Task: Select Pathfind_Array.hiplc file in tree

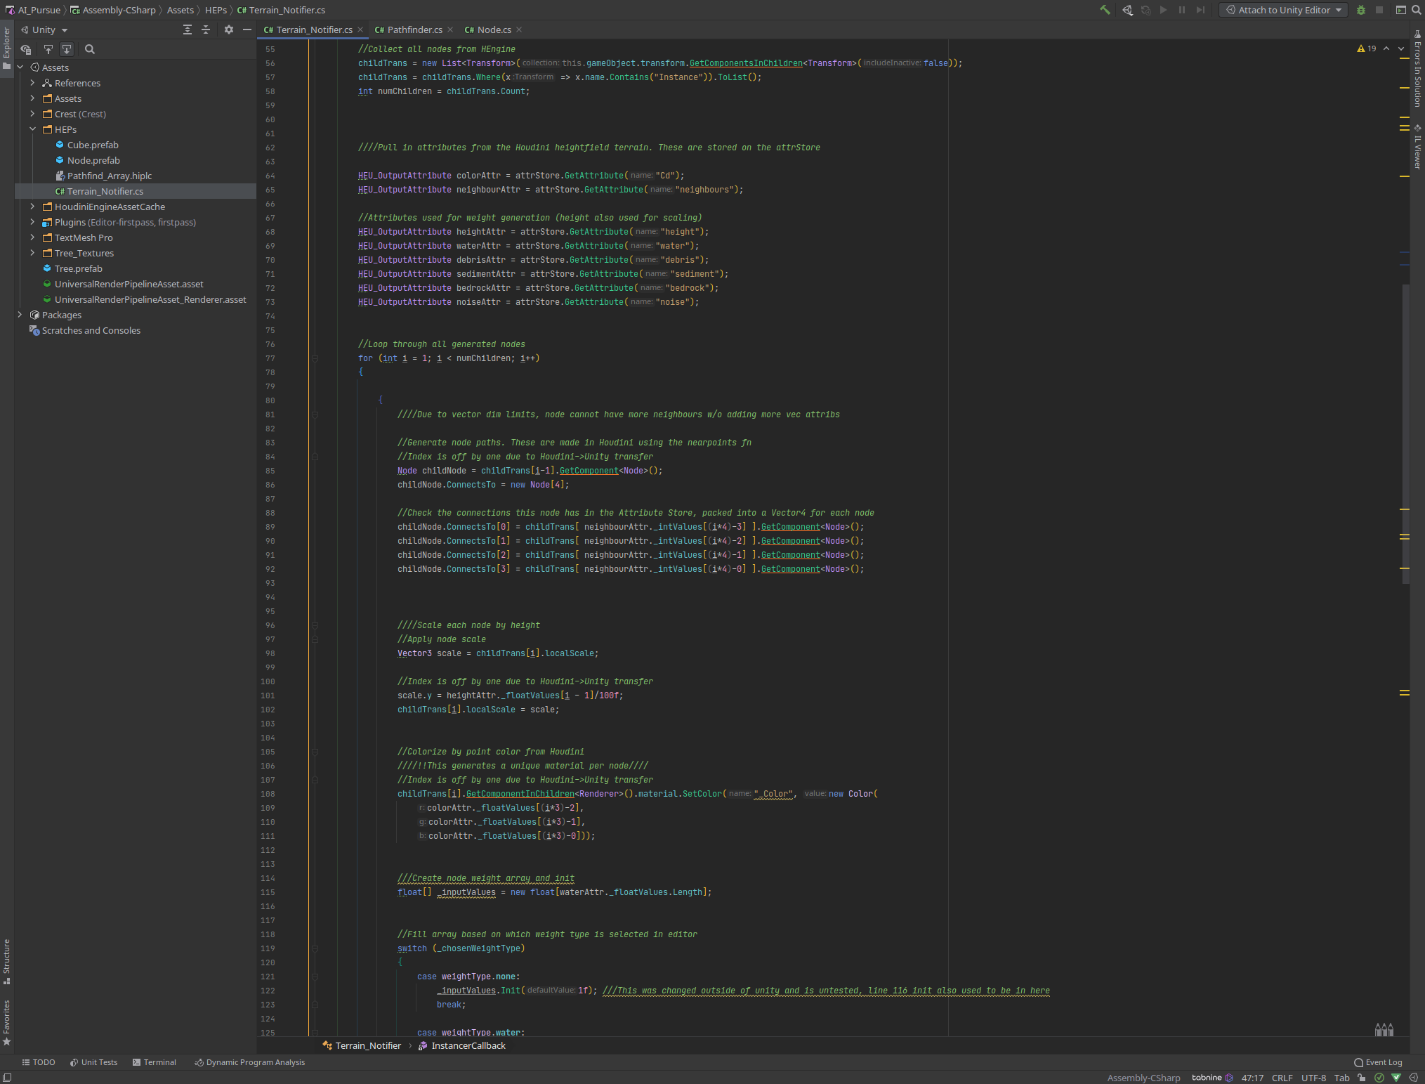Action: (x=109, y=176)
